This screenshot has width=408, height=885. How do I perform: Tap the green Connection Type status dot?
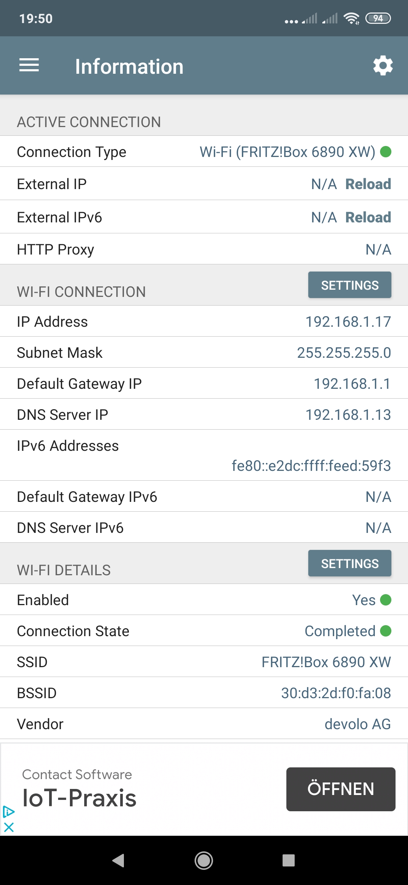386,152
